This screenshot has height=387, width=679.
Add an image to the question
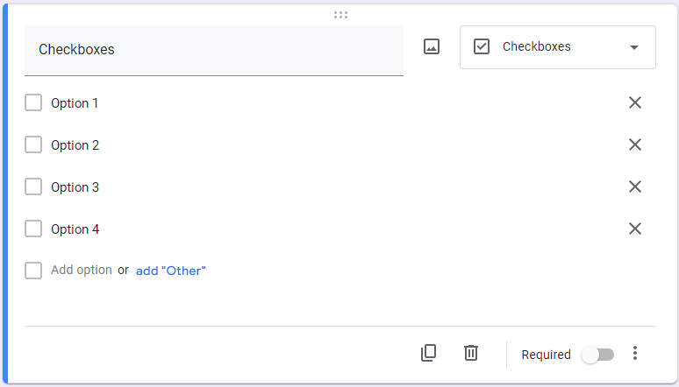[x=431, y=47]
